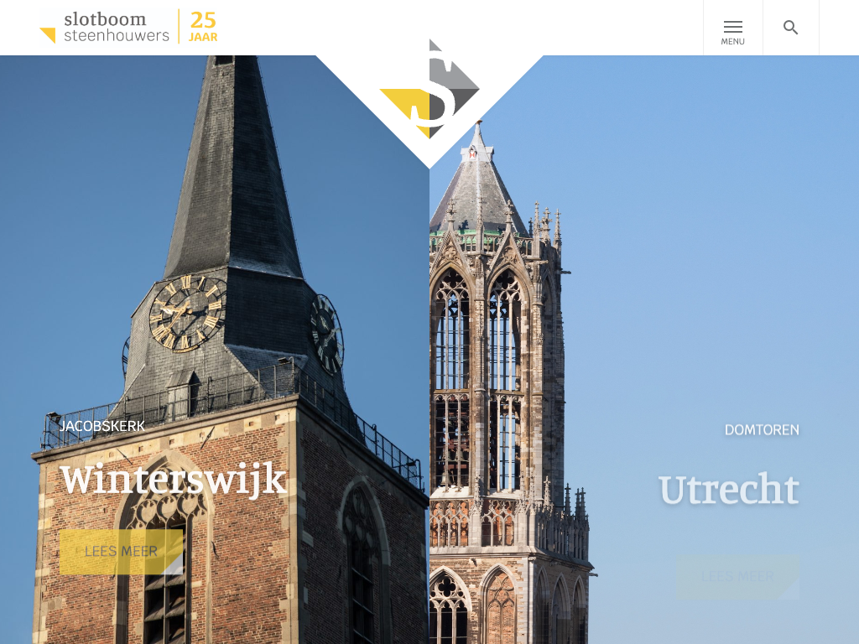
Task: Click the JACOBSKERK label
Action: pos(102,426)
